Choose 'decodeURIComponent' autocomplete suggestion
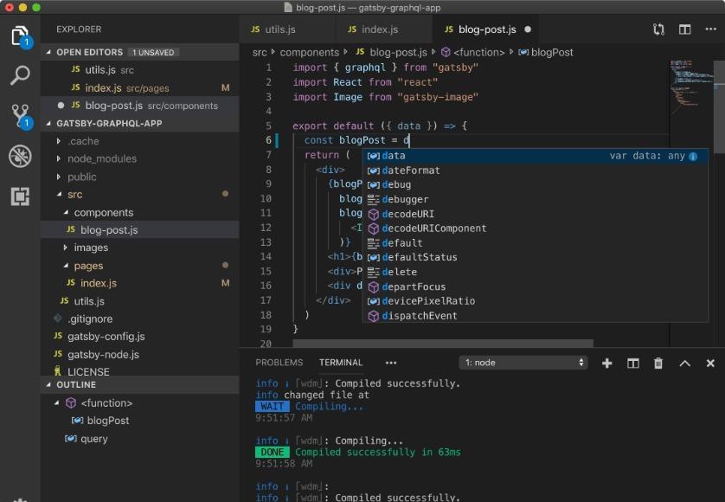Image resolution: width=725 pixels, height=502 pixels. [x=536, y=228]
